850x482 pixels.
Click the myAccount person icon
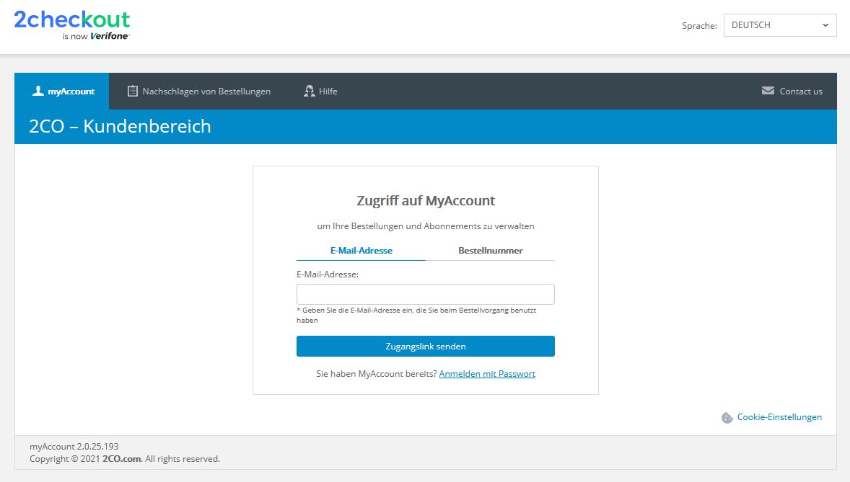click(38, 91)
